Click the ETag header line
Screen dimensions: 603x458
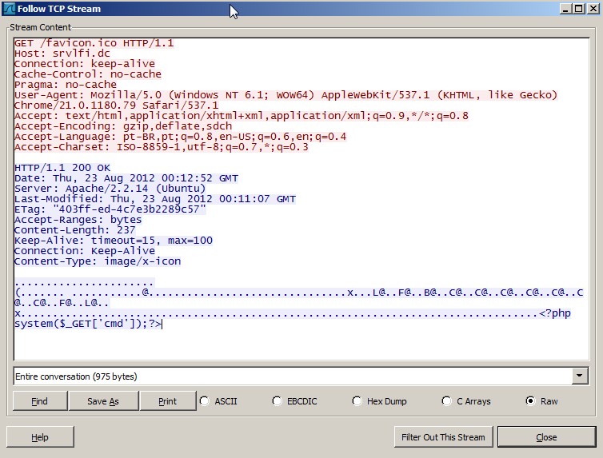(110, 209)
